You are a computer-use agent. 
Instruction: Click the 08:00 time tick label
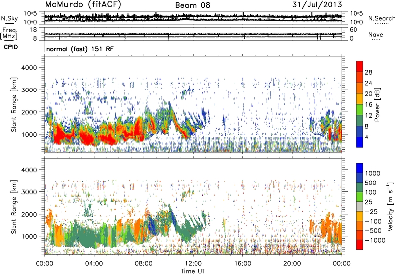click(144, 264)
